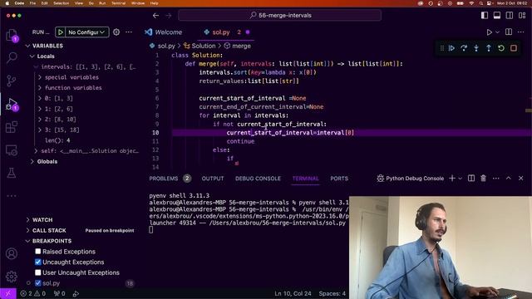
Task: Expand function variables node
Action: pos(40,88)
